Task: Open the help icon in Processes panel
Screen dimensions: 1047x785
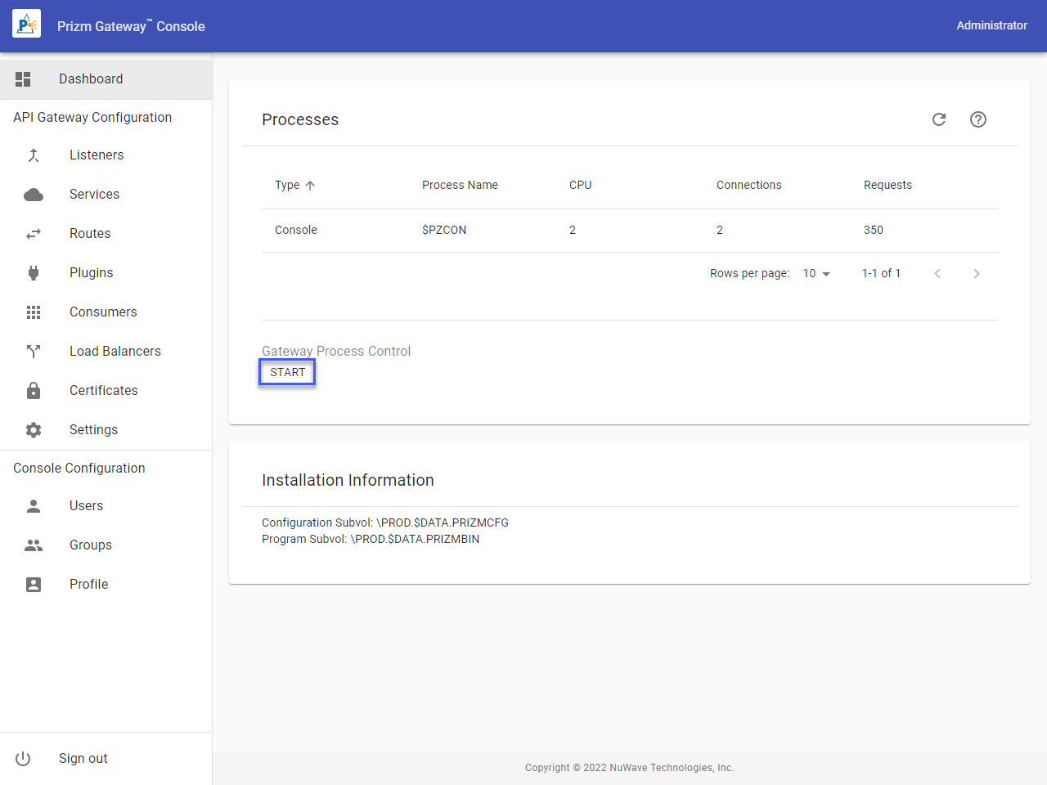Action: (978, 119)
